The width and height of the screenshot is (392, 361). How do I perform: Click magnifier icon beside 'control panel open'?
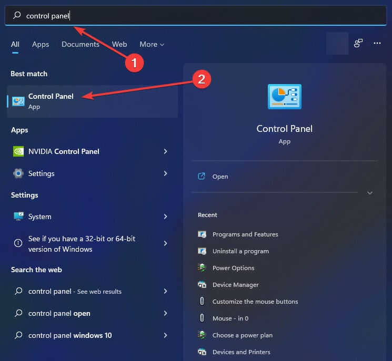click(x=18, y=313)
